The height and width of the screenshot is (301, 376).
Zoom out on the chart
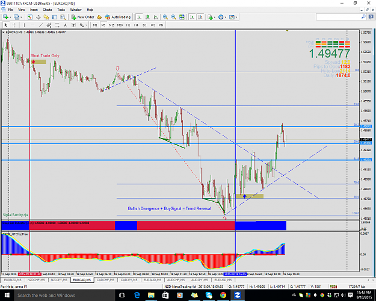173,17
